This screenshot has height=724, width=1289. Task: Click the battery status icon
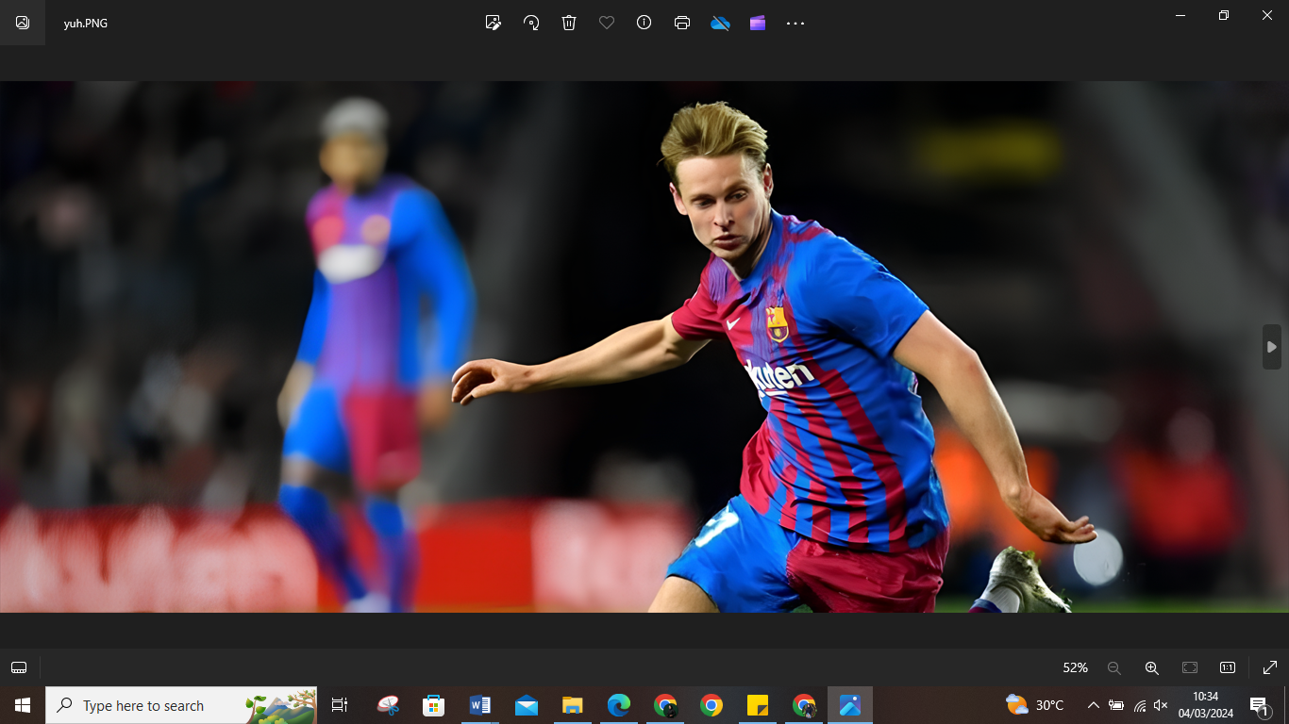pyautogui.click(x=1116, y=705)
